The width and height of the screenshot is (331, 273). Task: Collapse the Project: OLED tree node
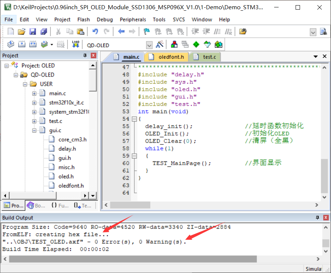coord(7,66)
